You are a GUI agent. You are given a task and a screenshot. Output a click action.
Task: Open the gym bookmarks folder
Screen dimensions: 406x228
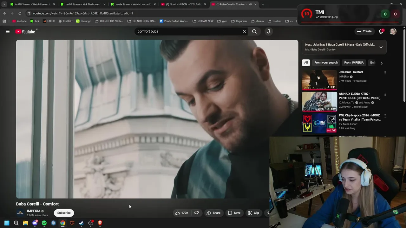coord(222,21)
